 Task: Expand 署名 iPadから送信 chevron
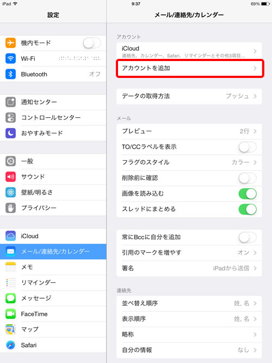point(255,268)
